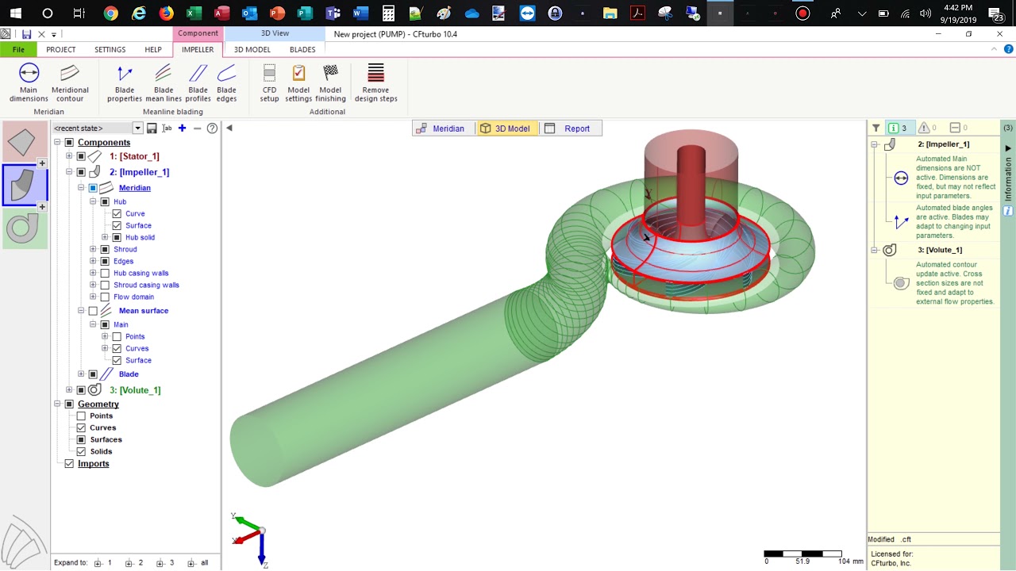The image size is (1016, 571).
Task: Click the plus button below the Impeller thumbnail
Action: (x=42, y=206)
